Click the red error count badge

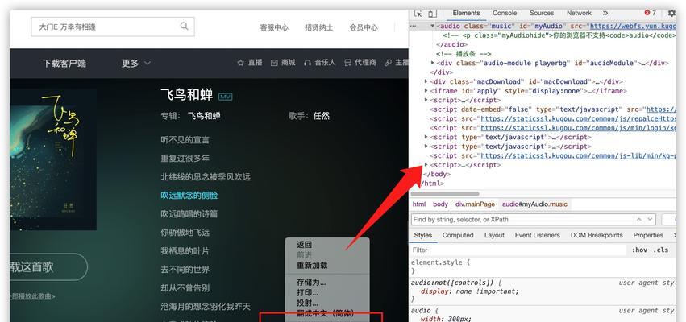[650, 13]
